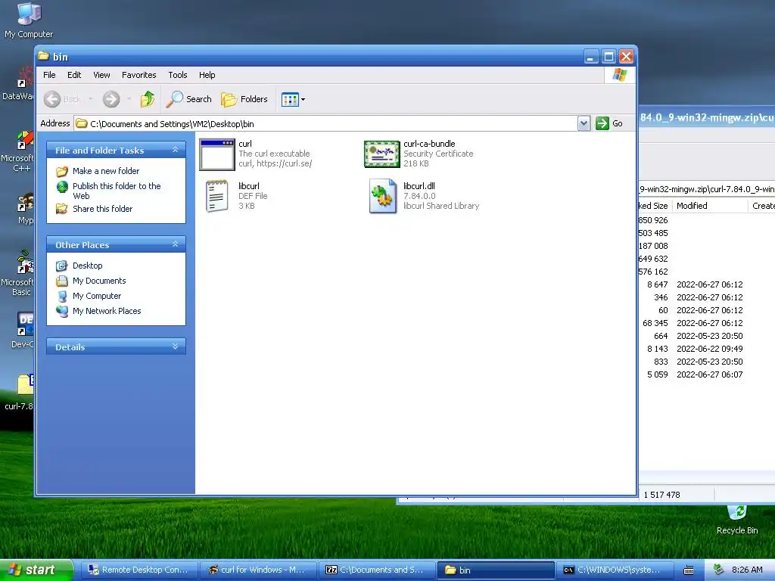
Task: Select the libcurl DEF file icon
Action: tap(216, 196)
